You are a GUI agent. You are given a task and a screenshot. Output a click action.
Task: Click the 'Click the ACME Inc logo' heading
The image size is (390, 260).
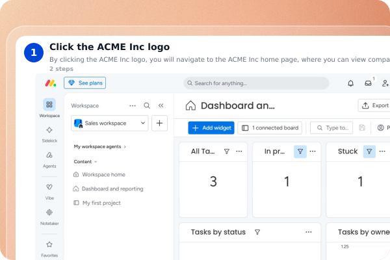pos(109,47)
